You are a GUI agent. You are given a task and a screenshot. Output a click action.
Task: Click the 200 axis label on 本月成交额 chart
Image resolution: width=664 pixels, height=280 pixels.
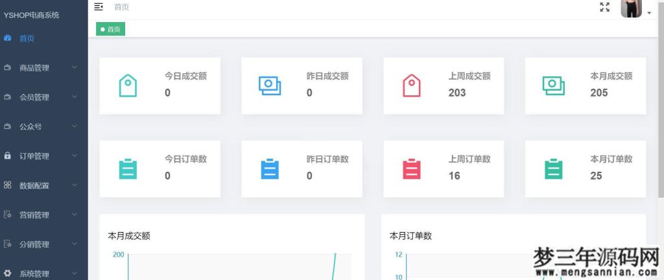point(118,255)
